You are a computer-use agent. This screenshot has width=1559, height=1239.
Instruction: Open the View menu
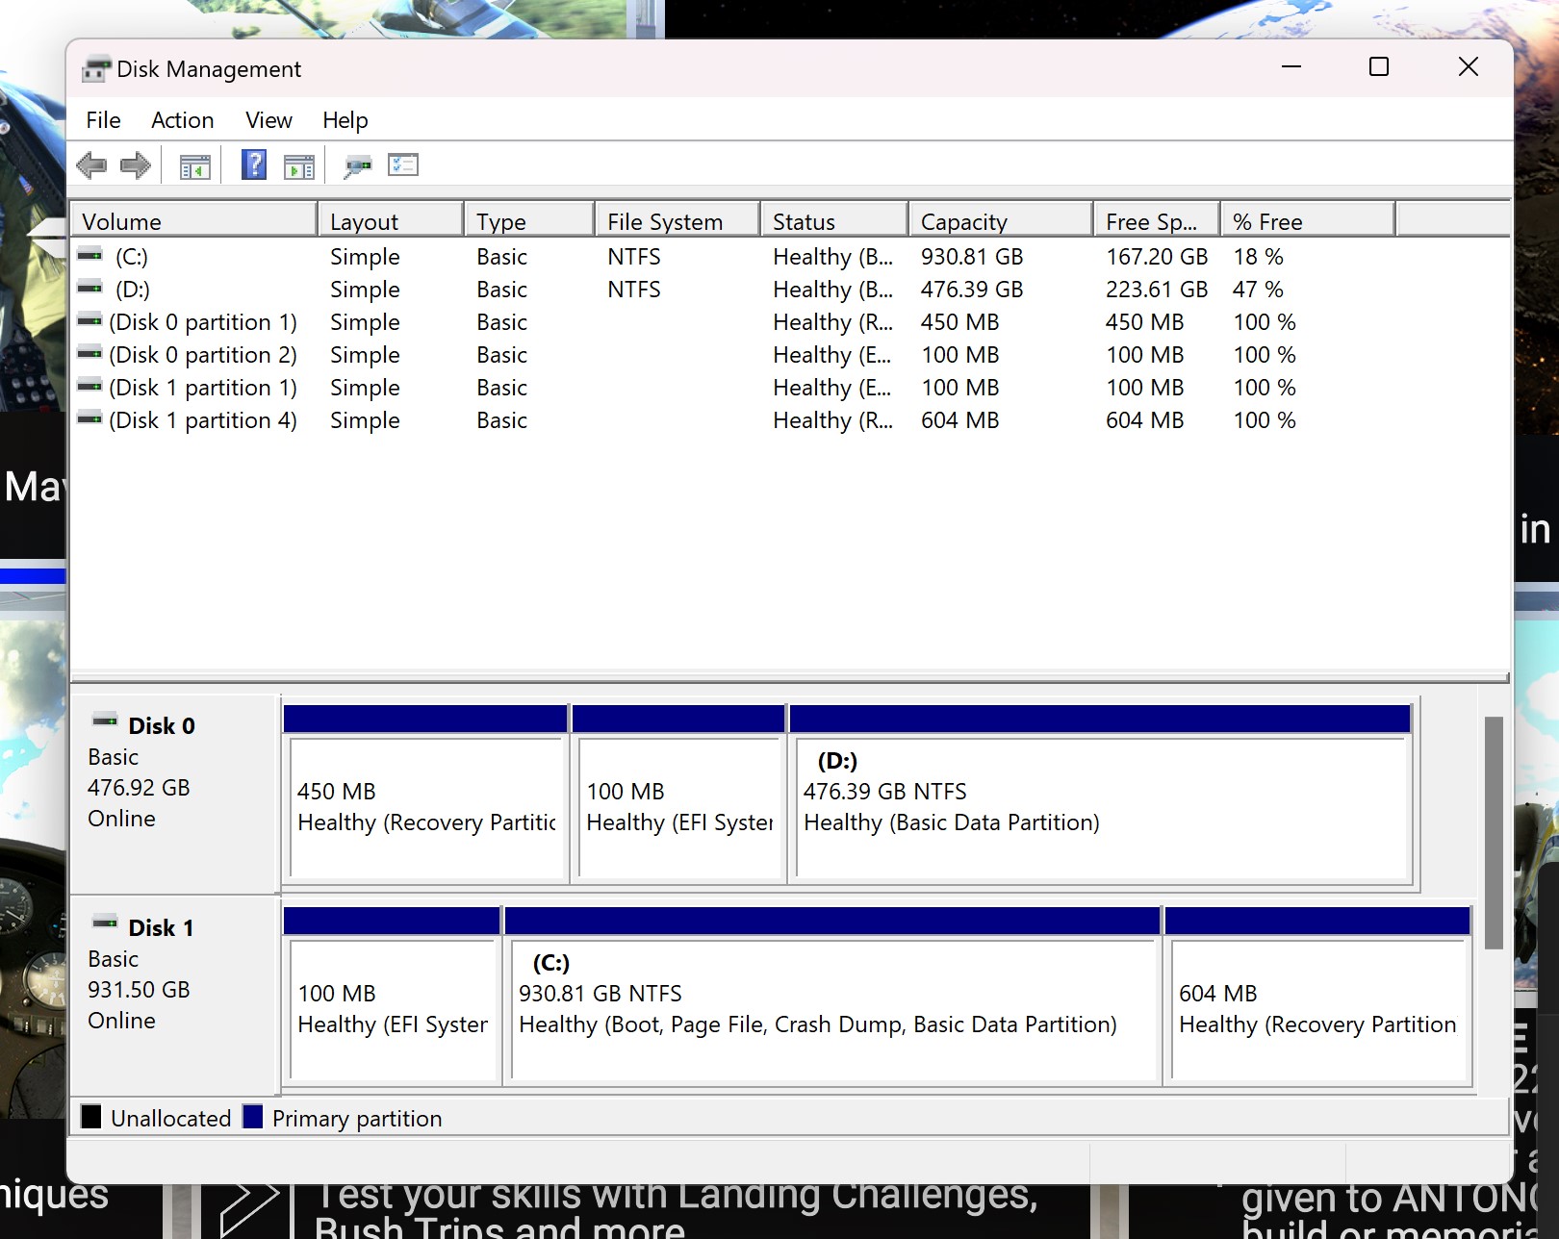point(267,119)
